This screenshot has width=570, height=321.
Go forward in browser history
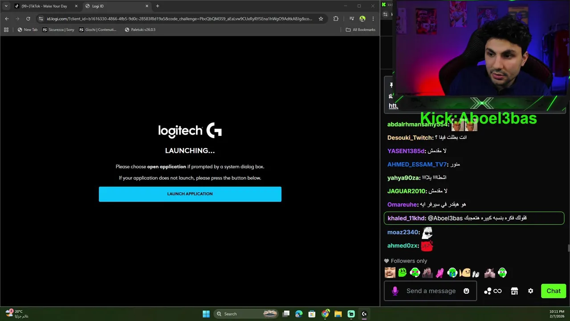coord(17,19)
